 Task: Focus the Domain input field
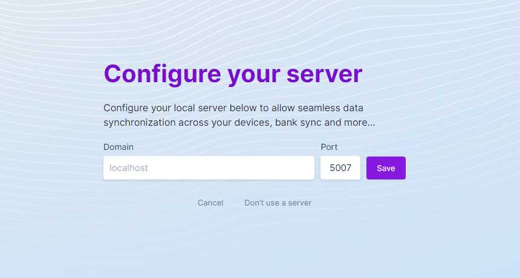[209, 168]
